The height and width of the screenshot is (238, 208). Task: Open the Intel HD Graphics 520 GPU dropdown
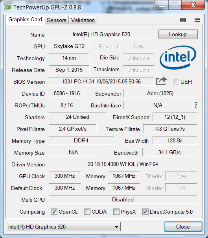point(64,227)
